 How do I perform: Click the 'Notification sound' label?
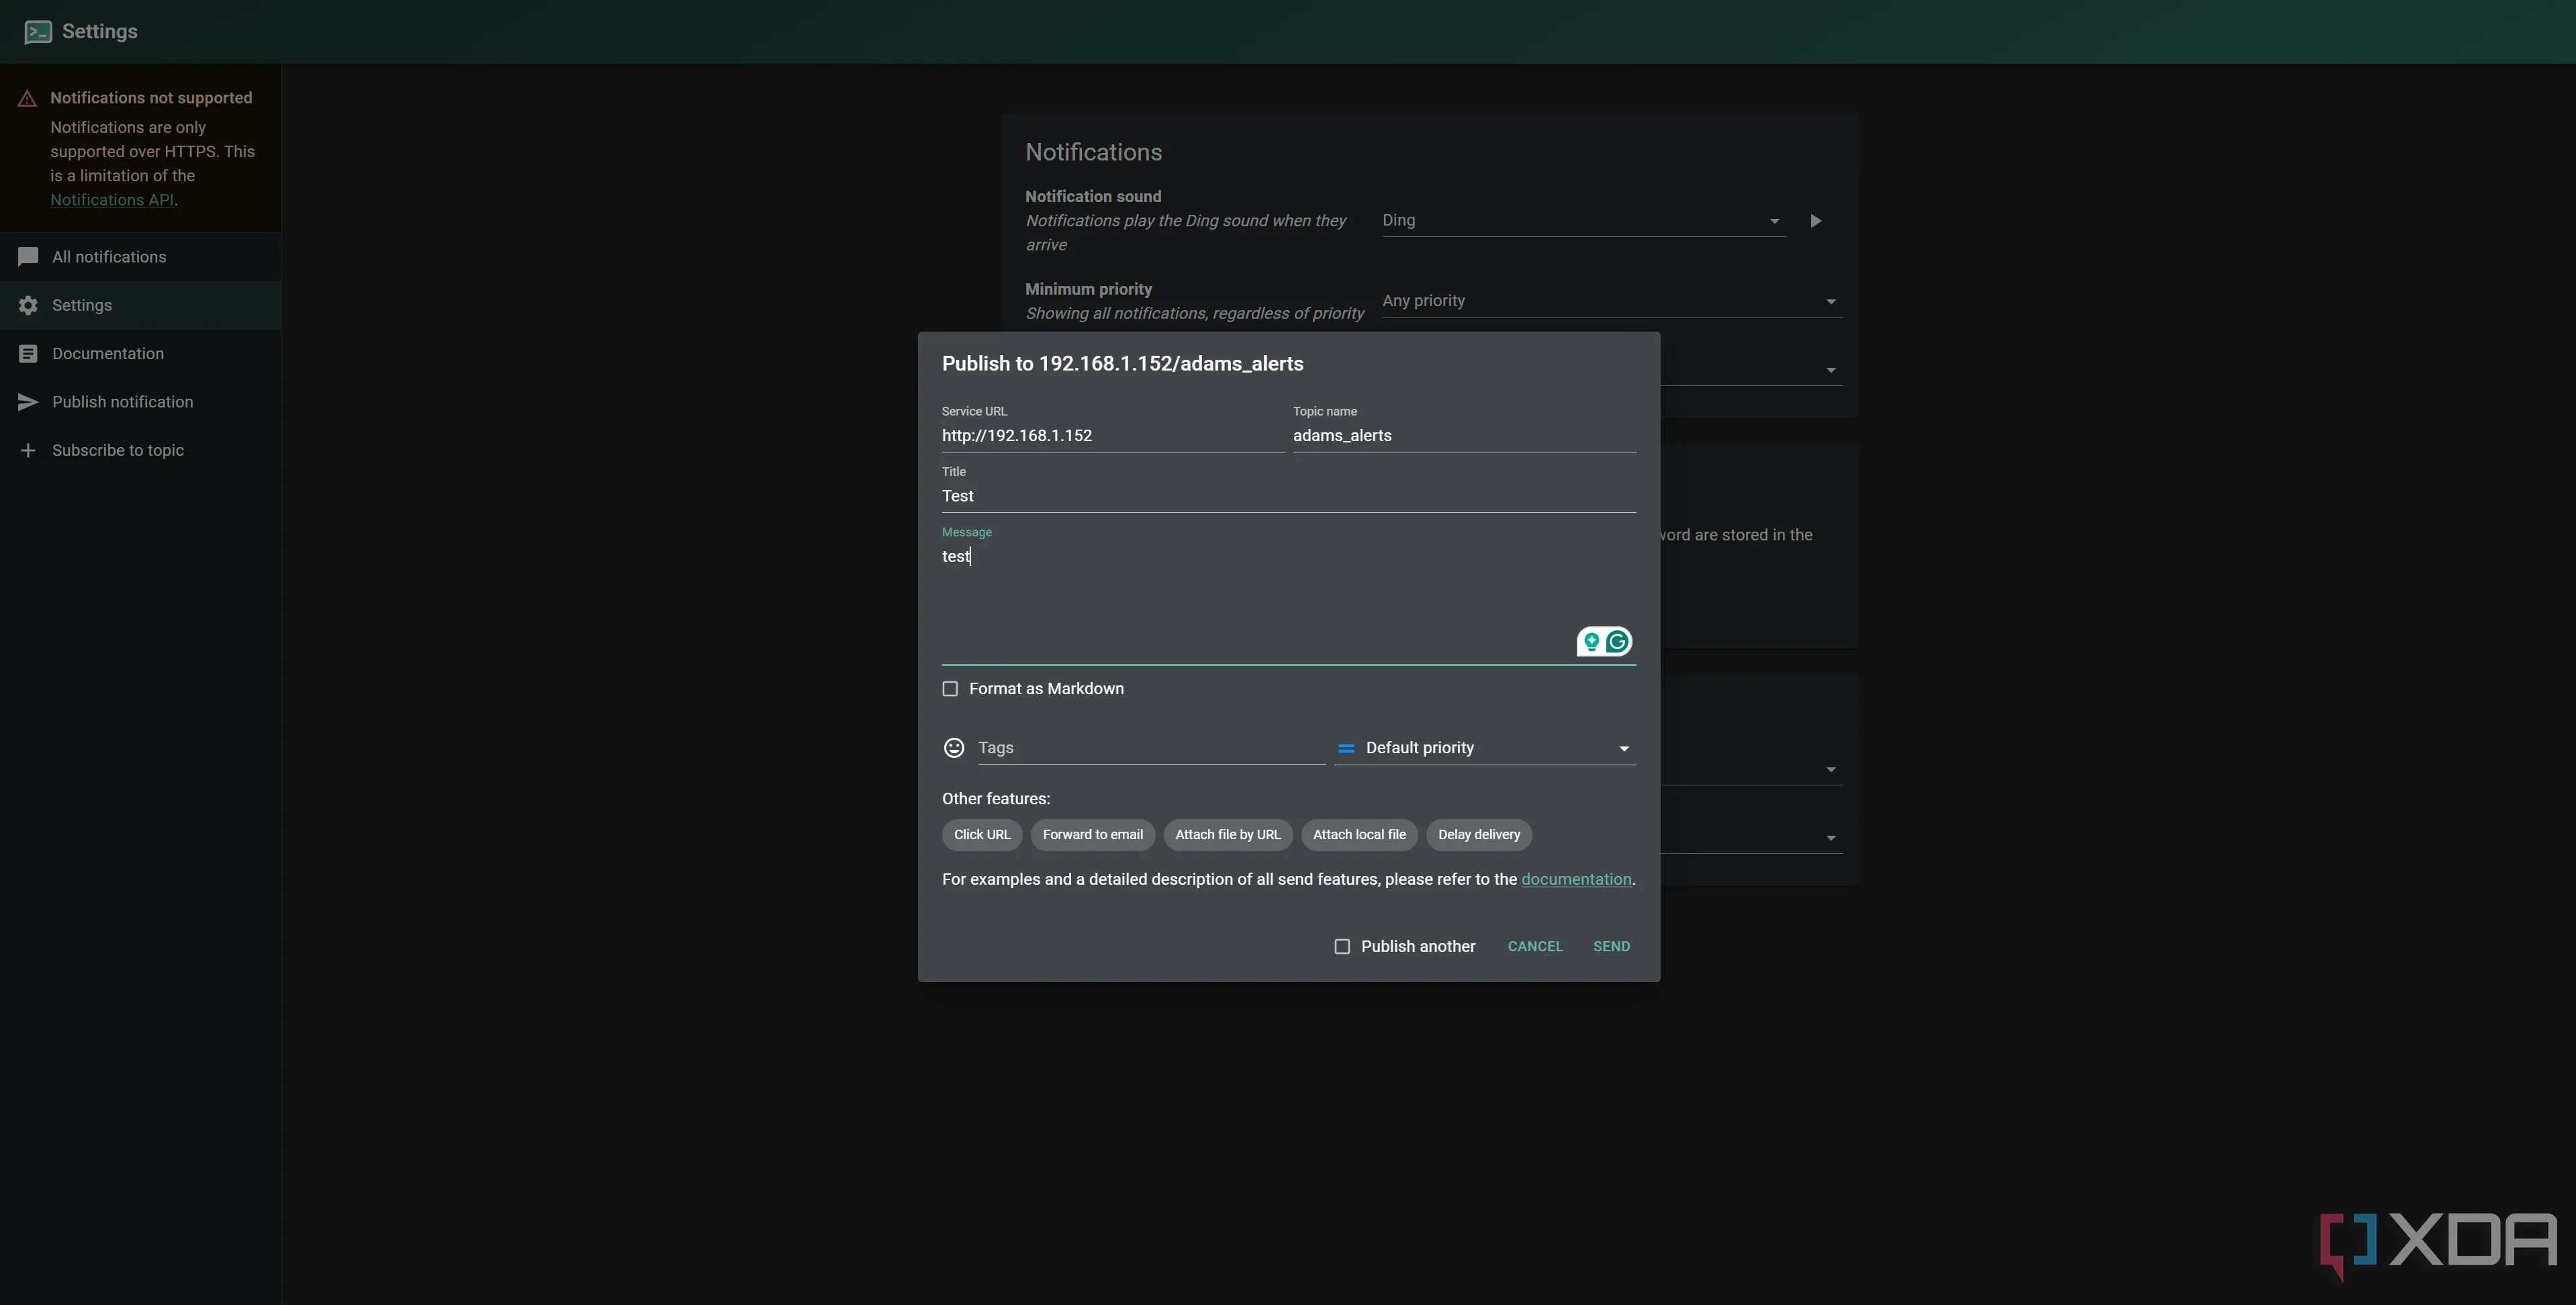(x=1092, y=197)
